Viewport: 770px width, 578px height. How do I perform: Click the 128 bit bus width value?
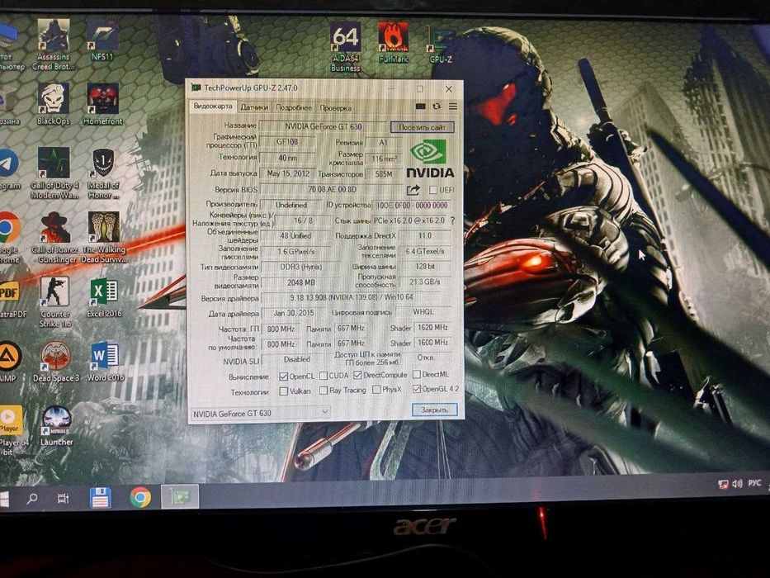coord(424,267)
